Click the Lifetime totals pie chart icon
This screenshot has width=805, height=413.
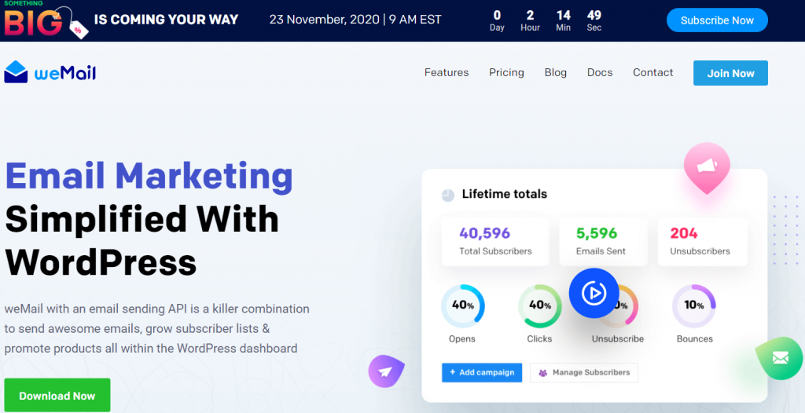click(x=447, y=195)
